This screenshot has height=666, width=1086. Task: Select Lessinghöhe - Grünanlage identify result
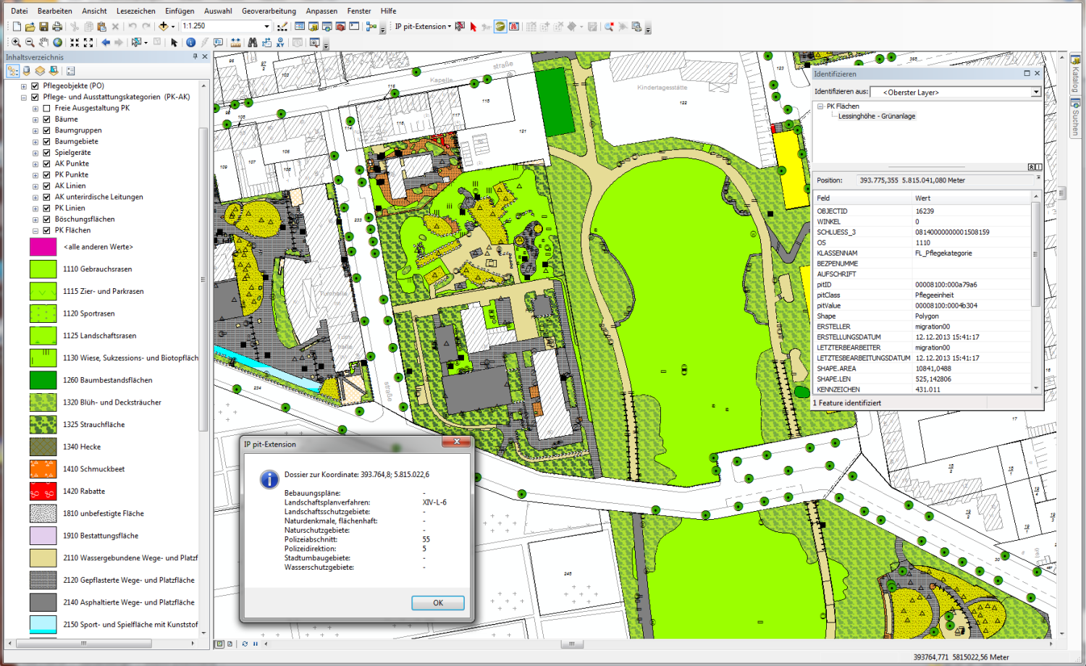click(876, 116)
